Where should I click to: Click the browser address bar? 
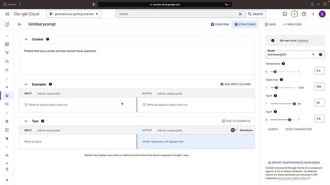(165, 5)
